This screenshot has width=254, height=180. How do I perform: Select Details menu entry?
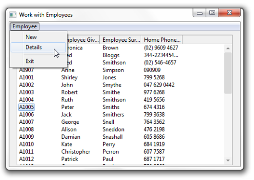click(x=38, y=47)
